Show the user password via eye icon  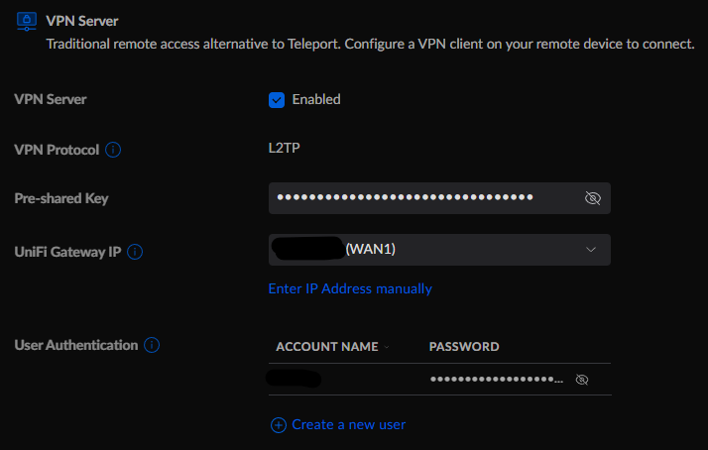click(x=582, y=380)
